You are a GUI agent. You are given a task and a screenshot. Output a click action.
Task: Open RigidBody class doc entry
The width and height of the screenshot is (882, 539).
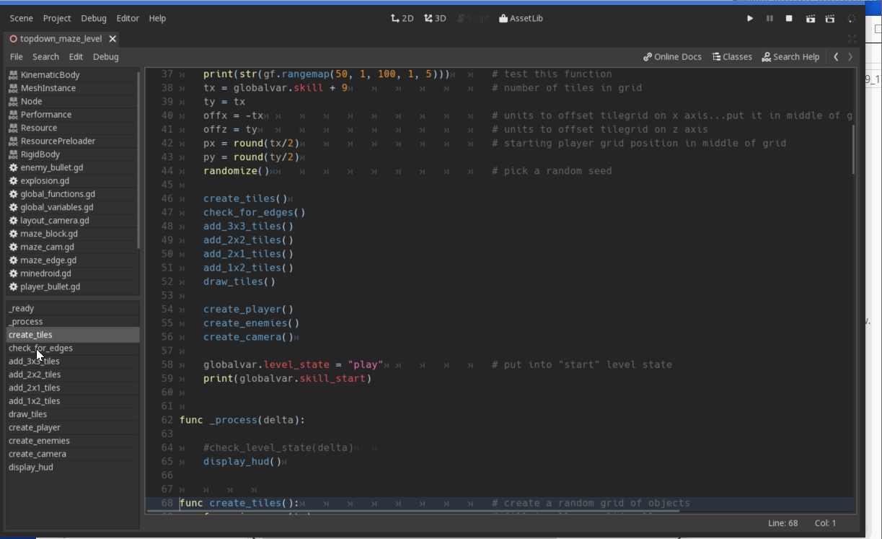coord(71,154)
